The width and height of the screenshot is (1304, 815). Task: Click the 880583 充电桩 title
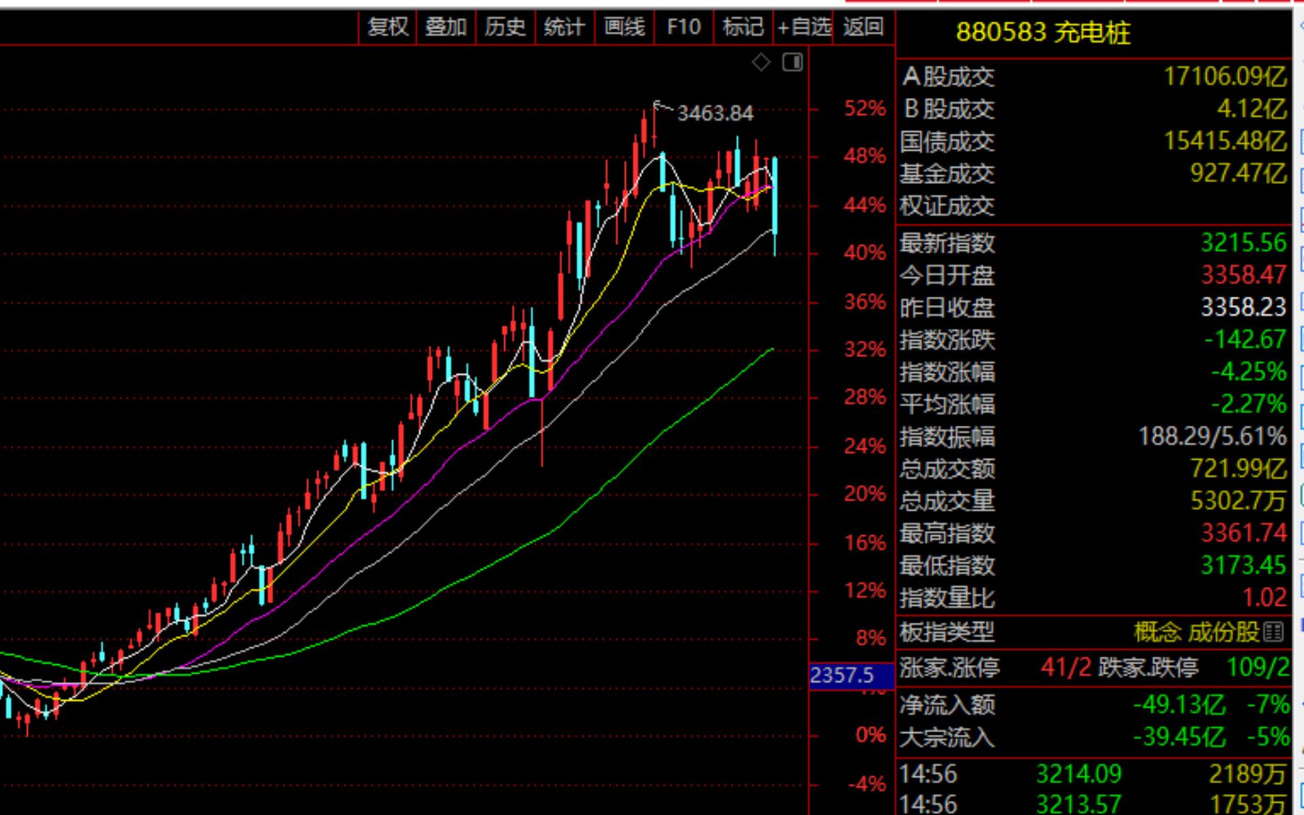(1043, 33)
